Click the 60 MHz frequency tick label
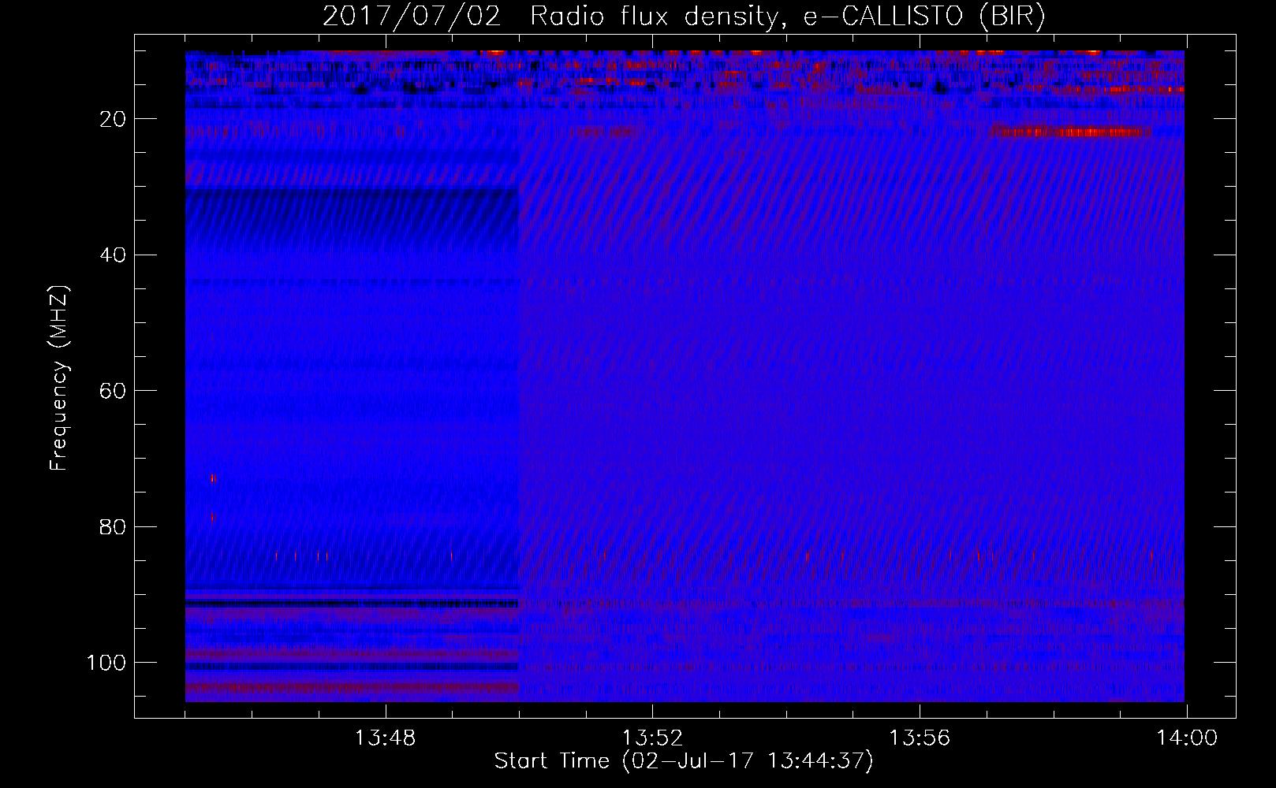This screenshot has width=1276, height=788. (x=113, y=391)
